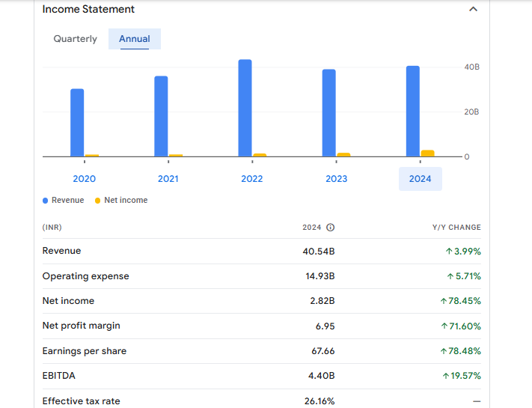Click the Operating expense row label
This screenshot has width=532, height=408.
pyautogui.click(x=86, y=276)
